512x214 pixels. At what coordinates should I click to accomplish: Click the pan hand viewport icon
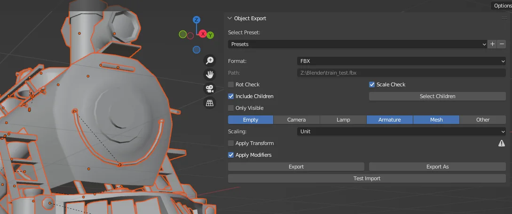click(210, 74)
